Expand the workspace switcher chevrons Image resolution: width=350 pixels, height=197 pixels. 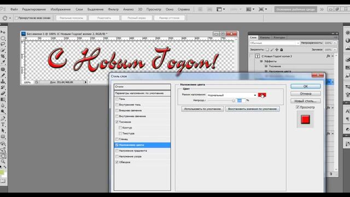pyautogui.click(x=322, y=9)
